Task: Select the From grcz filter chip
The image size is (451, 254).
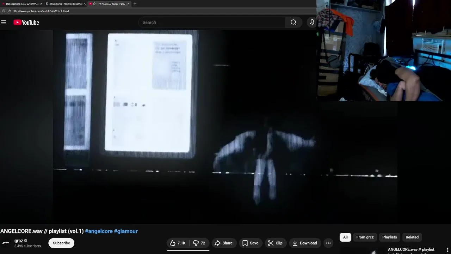Action: click(365, 237)
